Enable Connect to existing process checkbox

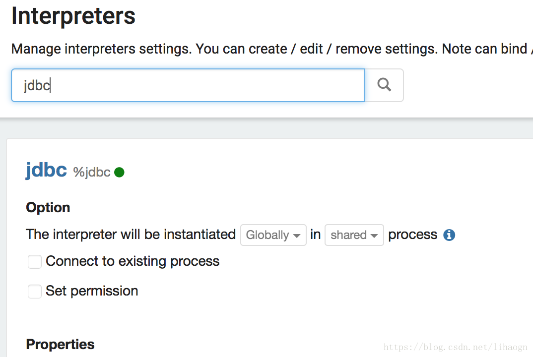coord(35,262)
